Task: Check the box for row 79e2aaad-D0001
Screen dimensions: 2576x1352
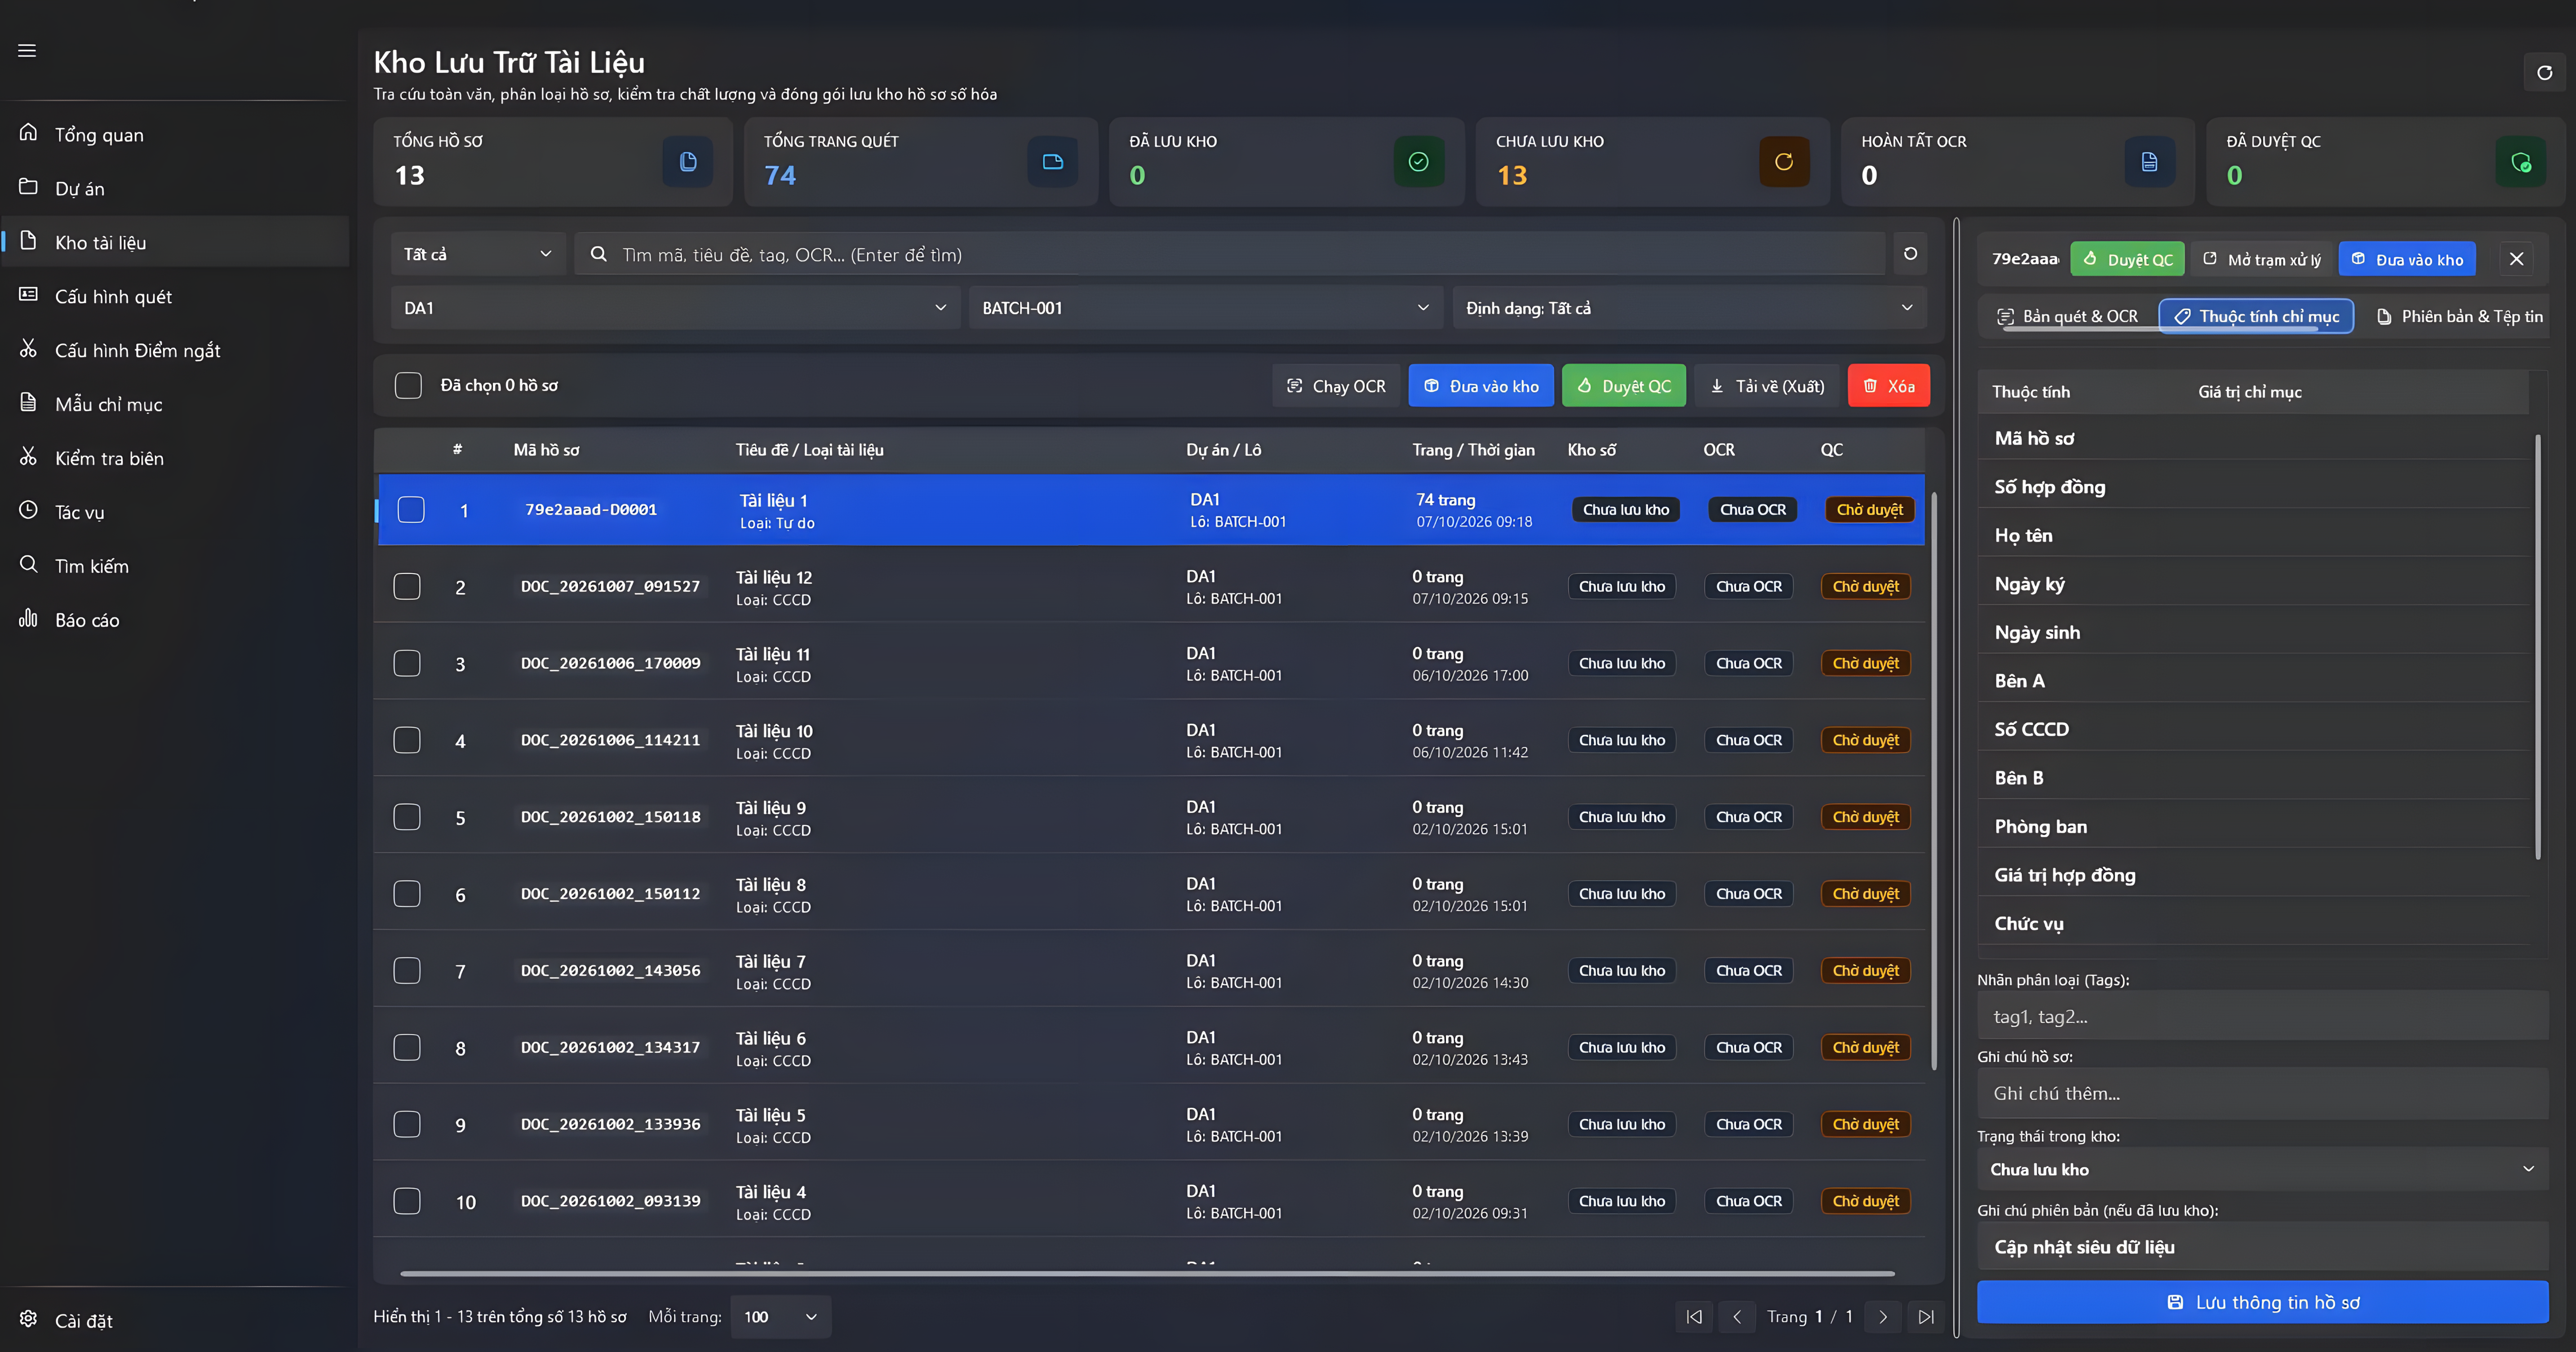Action: pos(411,510)
